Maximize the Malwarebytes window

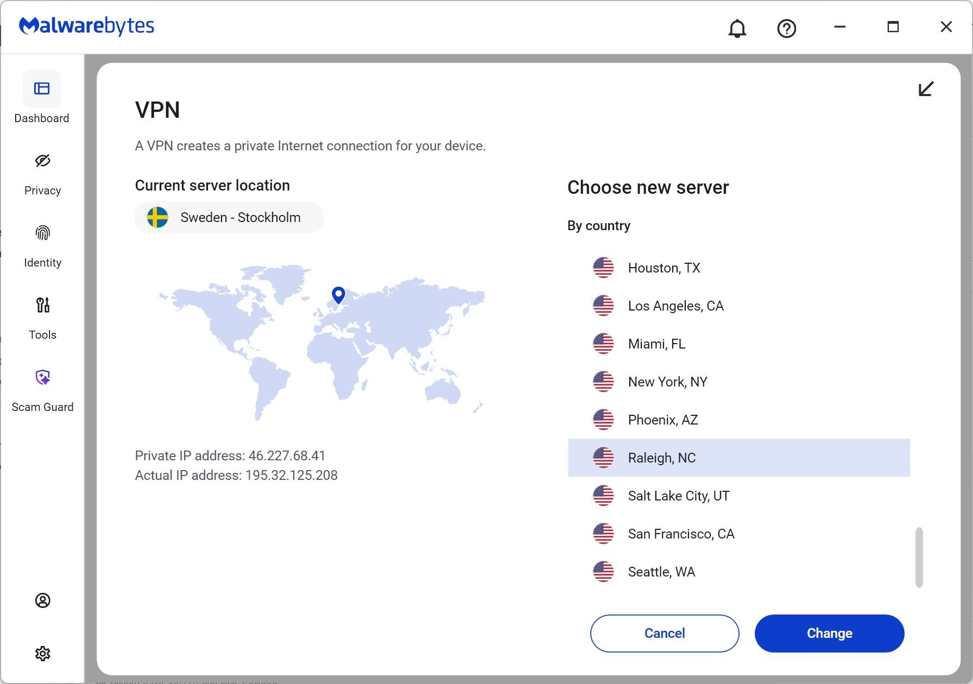pyautogui.click(x=893, y=27)
